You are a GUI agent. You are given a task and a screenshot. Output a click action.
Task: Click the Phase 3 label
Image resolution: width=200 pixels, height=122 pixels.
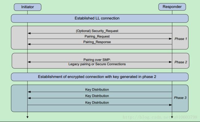pos(180,98)
